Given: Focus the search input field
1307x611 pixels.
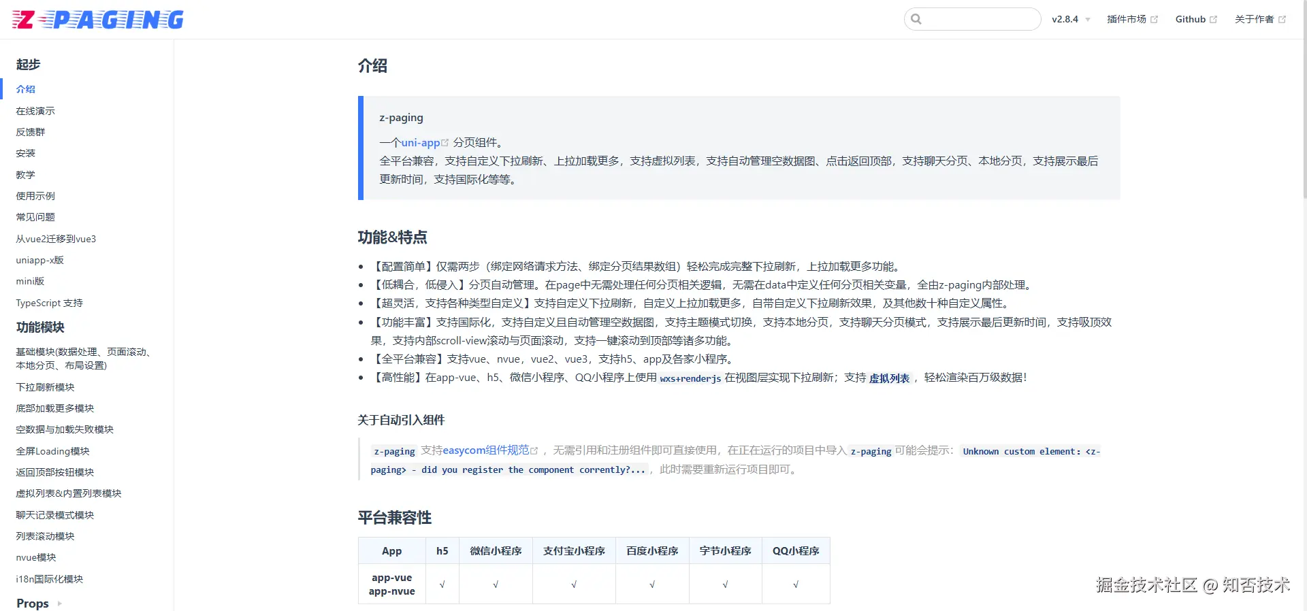Looking at the screenshot, I should coord(973,19).
